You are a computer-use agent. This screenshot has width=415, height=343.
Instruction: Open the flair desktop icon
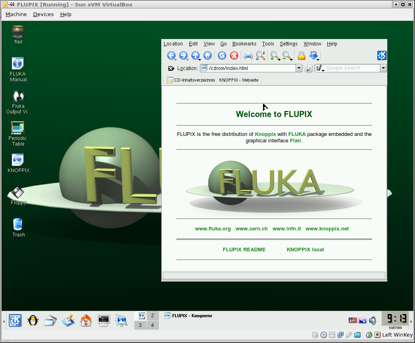pos(18,35)
